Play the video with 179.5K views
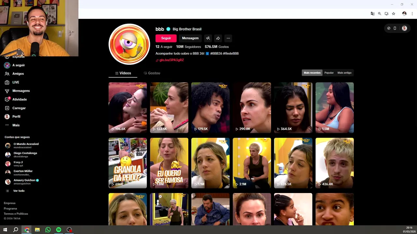This screenshot has width=417, height=234. tap(210, 108)
